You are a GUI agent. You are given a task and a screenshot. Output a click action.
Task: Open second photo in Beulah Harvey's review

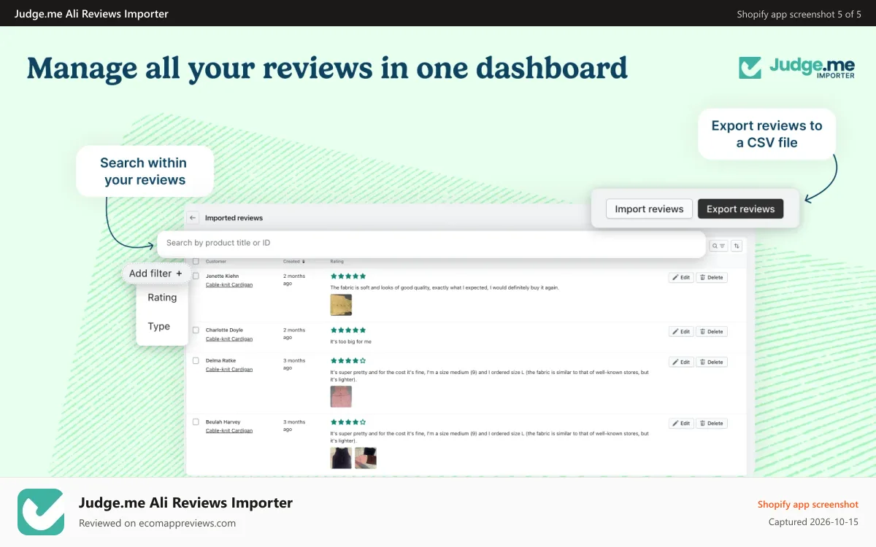coord(366,458)
